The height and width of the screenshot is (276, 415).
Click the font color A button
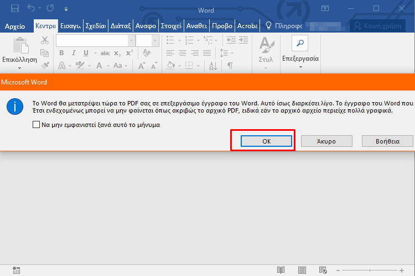[x=99, y=66]
